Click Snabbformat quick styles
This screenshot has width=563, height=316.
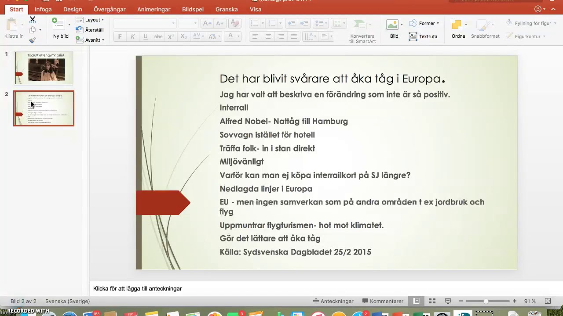tap(485, 29)
